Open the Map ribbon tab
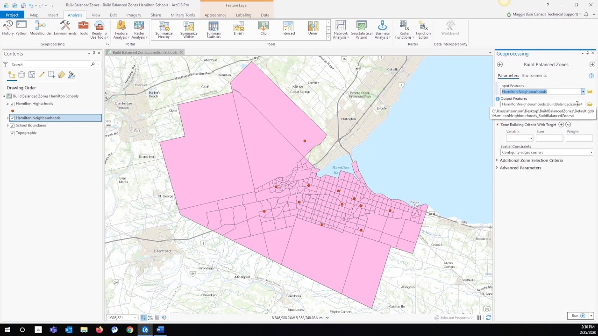Image resolution: width=598 pixels, height=336 pixels. (x=34, y=15)
